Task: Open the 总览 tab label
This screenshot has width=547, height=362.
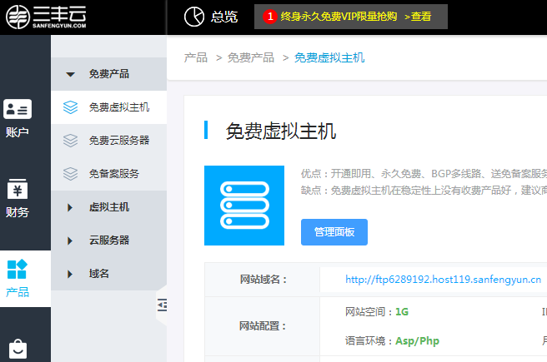Action: point(224,17)
